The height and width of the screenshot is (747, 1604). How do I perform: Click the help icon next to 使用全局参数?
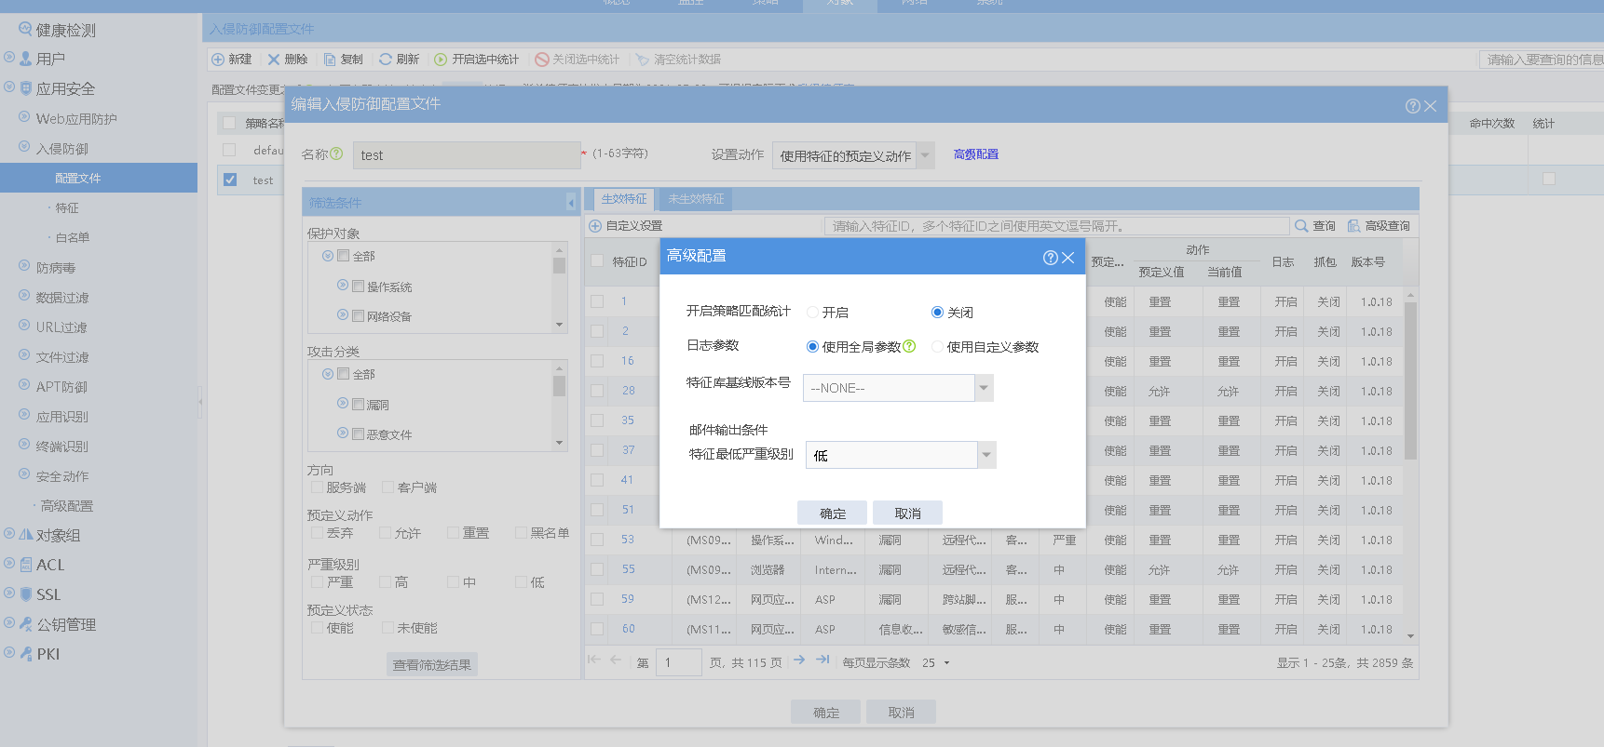(909, 346)
